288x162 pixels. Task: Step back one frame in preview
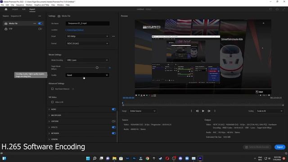(197, 111)
